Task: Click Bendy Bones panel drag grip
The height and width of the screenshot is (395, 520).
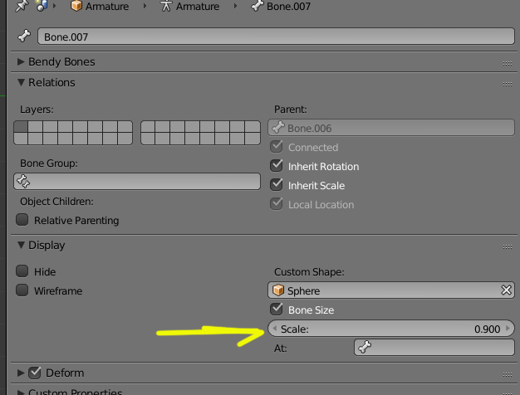Action: tap(507, 63)
